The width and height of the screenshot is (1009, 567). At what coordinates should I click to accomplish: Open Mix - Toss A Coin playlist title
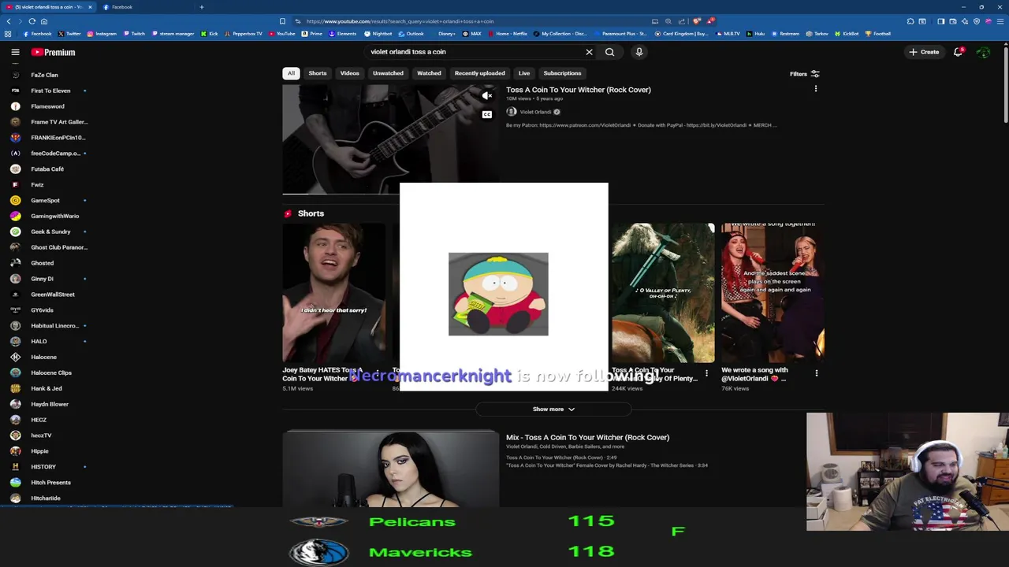(x=587, y=437)
